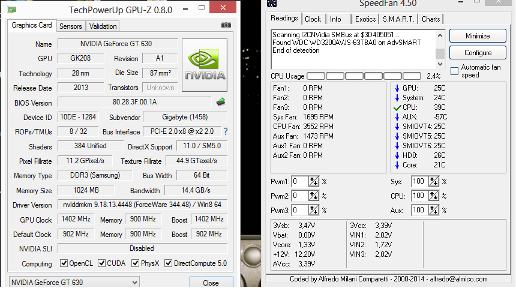Click Core temperature down arrow icon

point(397,165)
